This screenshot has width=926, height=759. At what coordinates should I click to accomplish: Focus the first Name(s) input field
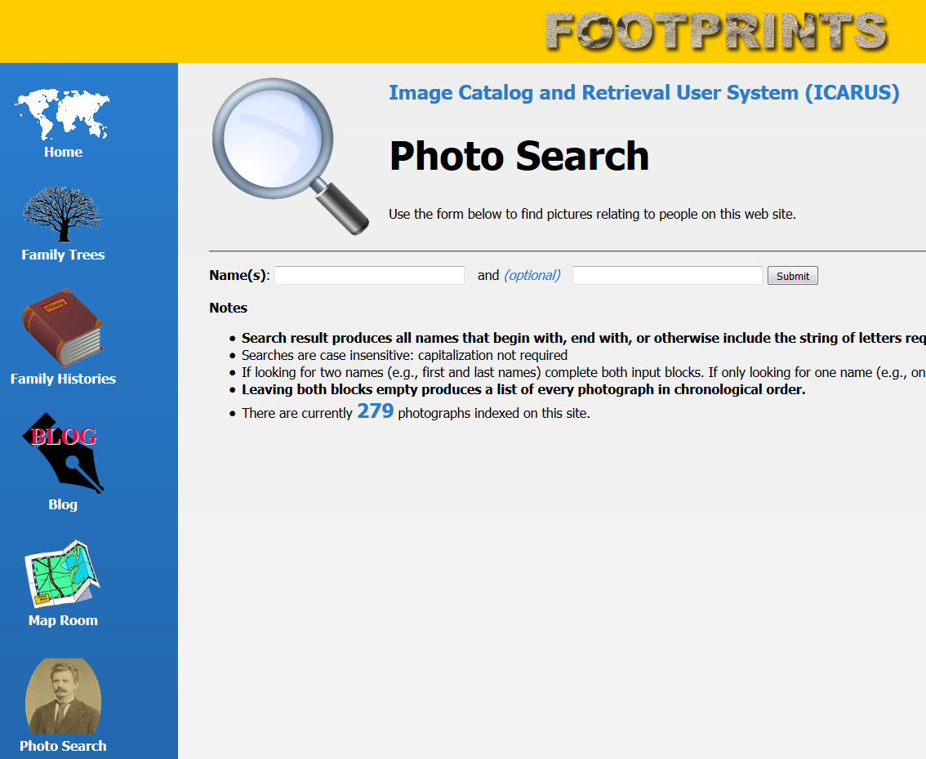(x=369, y=276)
